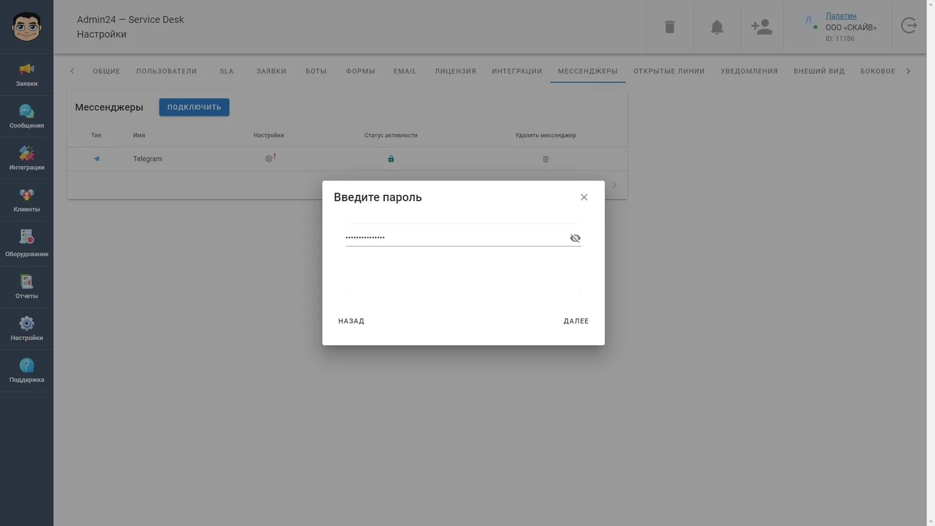
Task: Open the Заявки section in sidebar
Action: (27, 75)
